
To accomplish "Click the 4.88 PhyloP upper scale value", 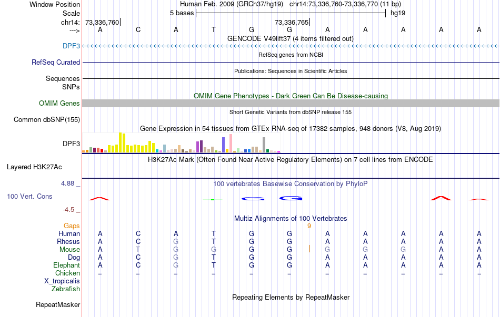I will pyautogui.click(x=67, y=183).
